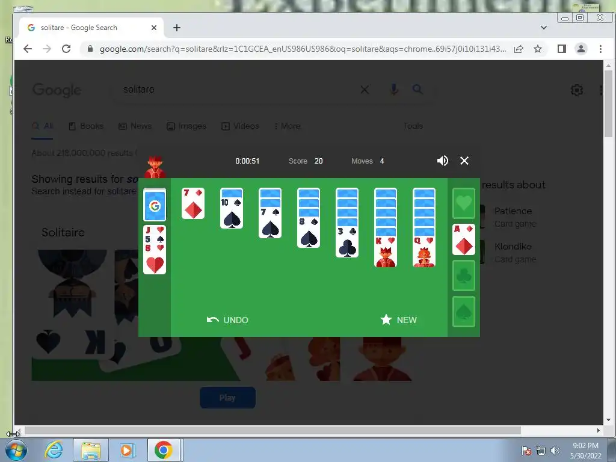Click the Play solitaire button
The width and height of the screenshot is (616, 462).
pos(227,398)
